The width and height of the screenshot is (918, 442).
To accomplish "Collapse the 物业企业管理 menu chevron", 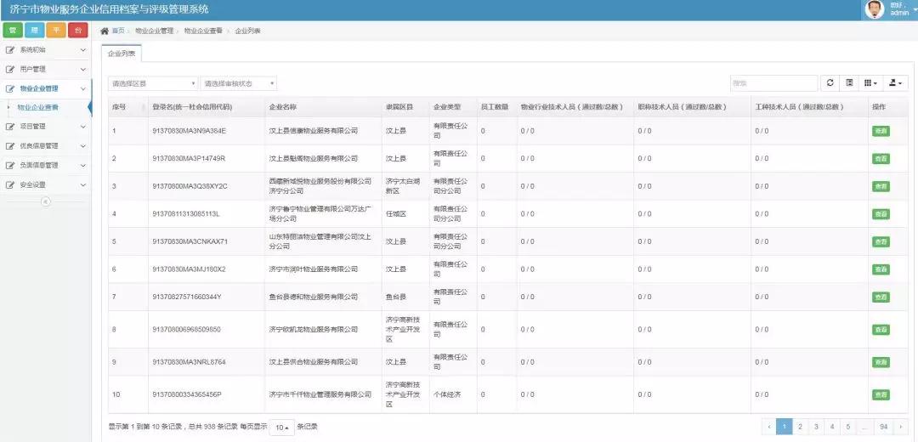I will [82, 89].
